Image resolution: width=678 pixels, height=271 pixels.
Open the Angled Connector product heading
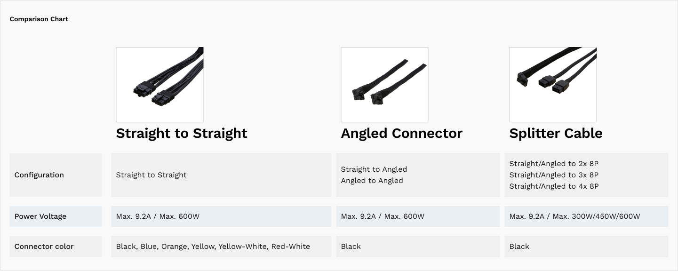(x=401, y=133)
